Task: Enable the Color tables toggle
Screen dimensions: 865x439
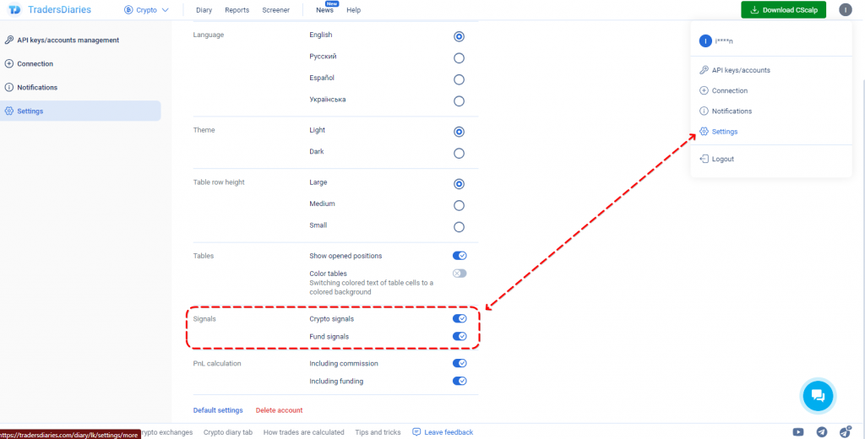Action: click(x=460, y=274)
